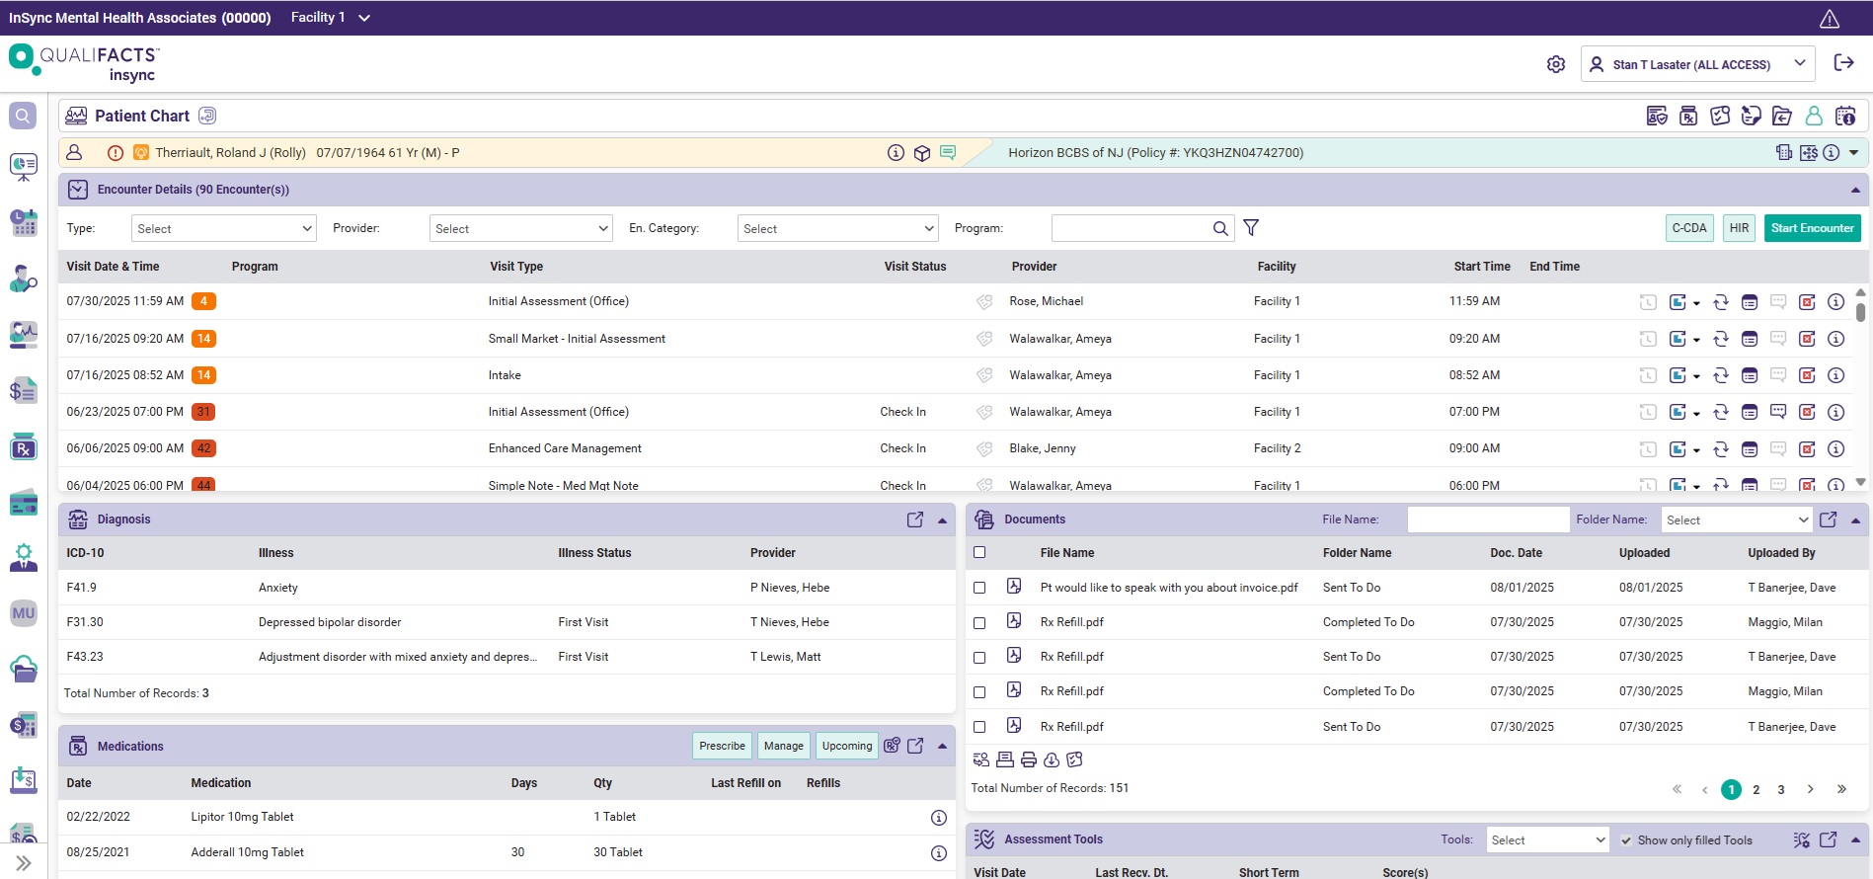1873x879 pixels.
Task: Click the alert warning icon beside patient name
Action: click(116, 153)
